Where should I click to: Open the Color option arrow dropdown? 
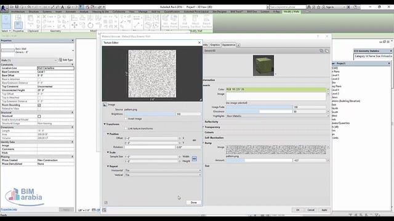pyautogui.click(x=328, y=90)
